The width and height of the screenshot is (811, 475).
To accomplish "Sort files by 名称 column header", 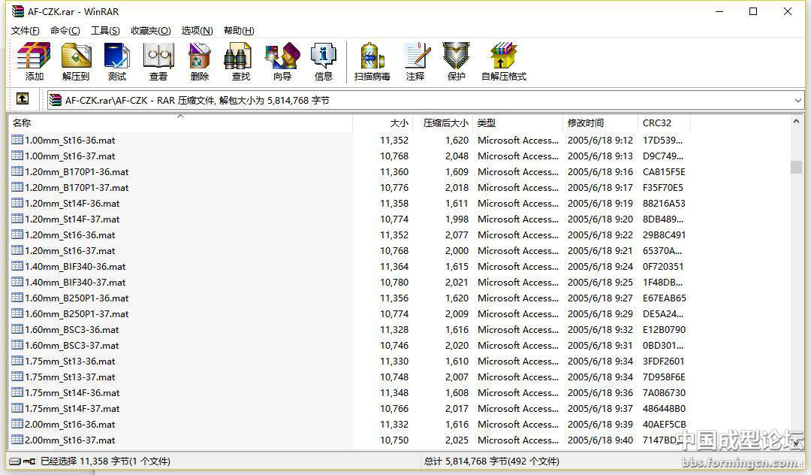I will tap(180, 123).
